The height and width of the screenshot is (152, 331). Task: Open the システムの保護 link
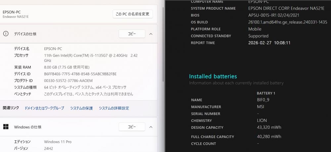[81, 108]
